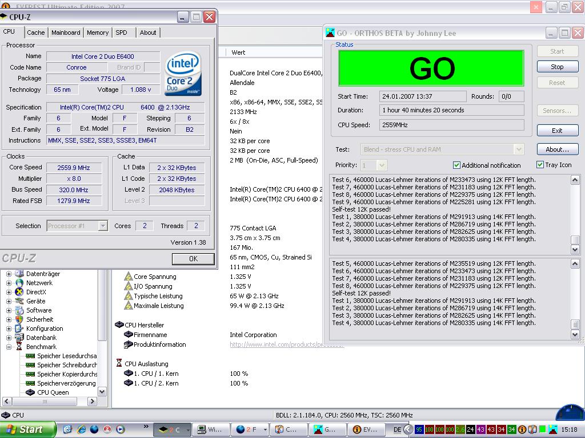Click the ORTHOS up arrow of the upper log scrollbar
This screenshot has width=585, height=438.
click(575, 180)
